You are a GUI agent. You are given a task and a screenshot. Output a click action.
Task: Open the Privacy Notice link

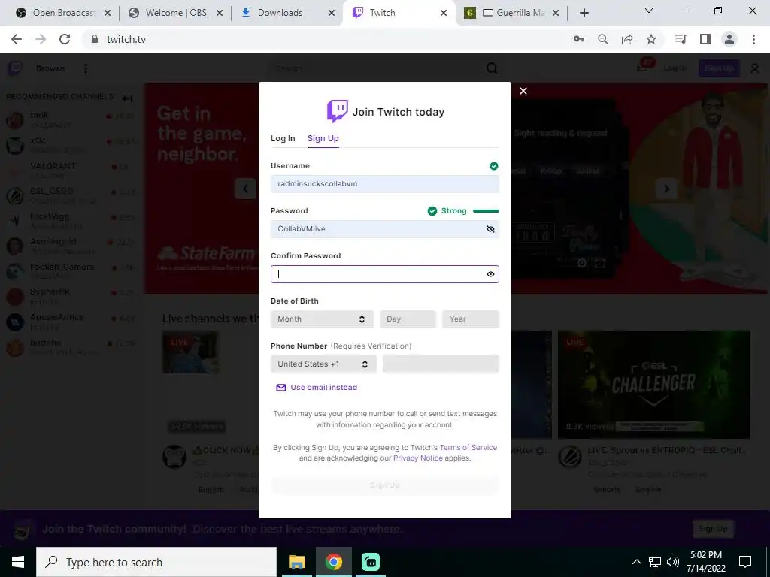tap(418, 458)
